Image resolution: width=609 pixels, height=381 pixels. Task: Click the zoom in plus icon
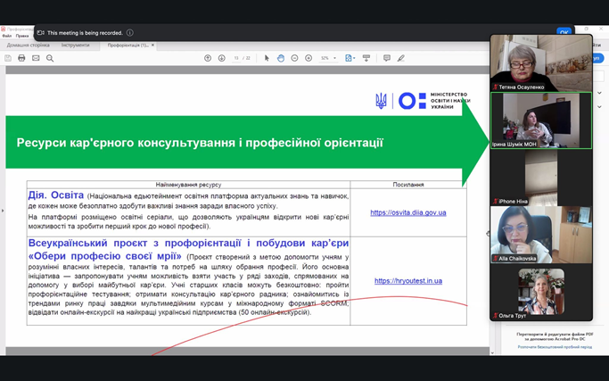click(309, 58)
